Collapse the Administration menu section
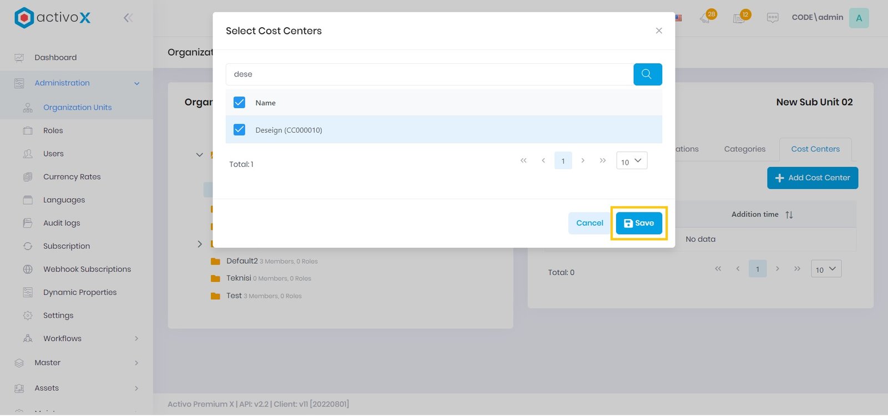888x416 pixels. pyautogui.click(x=137, y=83)
